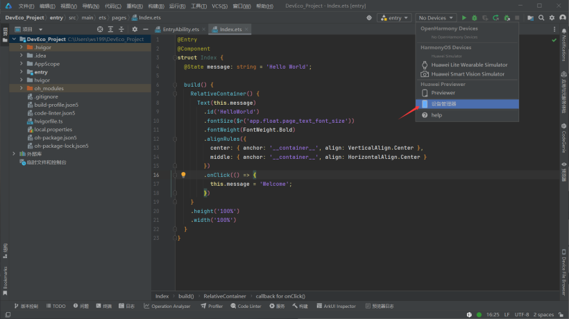This screenshot has height=319, width=569.
Task: Collapse all icon in project panel
Action: tap(121, 29)
